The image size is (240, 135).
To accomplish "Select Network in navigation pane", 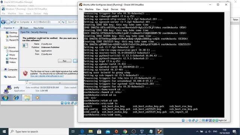I will (x=10, y=77).
